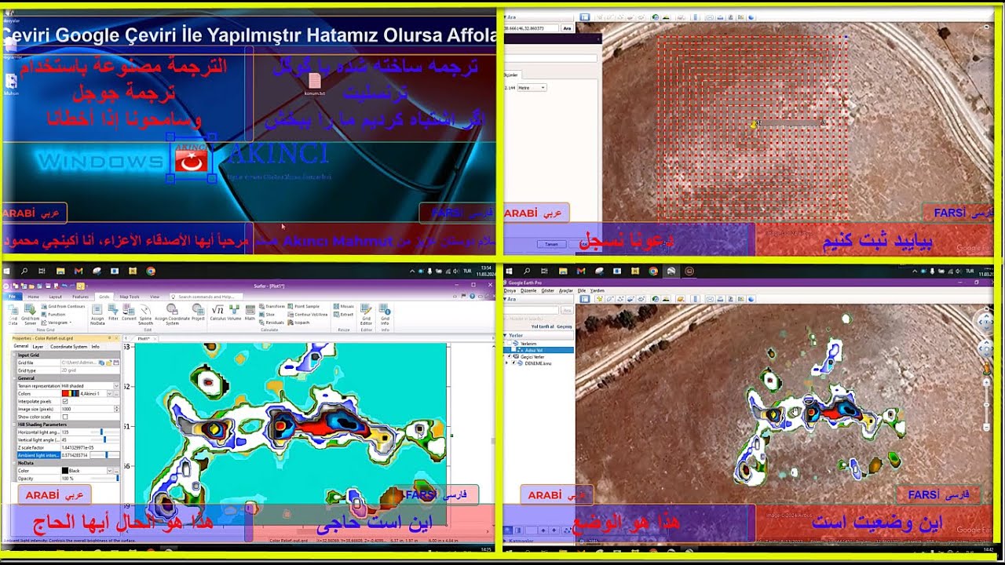1005x565 pixels.
Task: Click the Residuals tool in Surfer
Action: click(x=272, y=322)
